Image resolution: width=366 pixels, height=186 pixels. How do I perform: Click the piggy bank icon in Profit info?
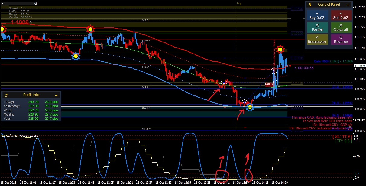coord(6,95)
